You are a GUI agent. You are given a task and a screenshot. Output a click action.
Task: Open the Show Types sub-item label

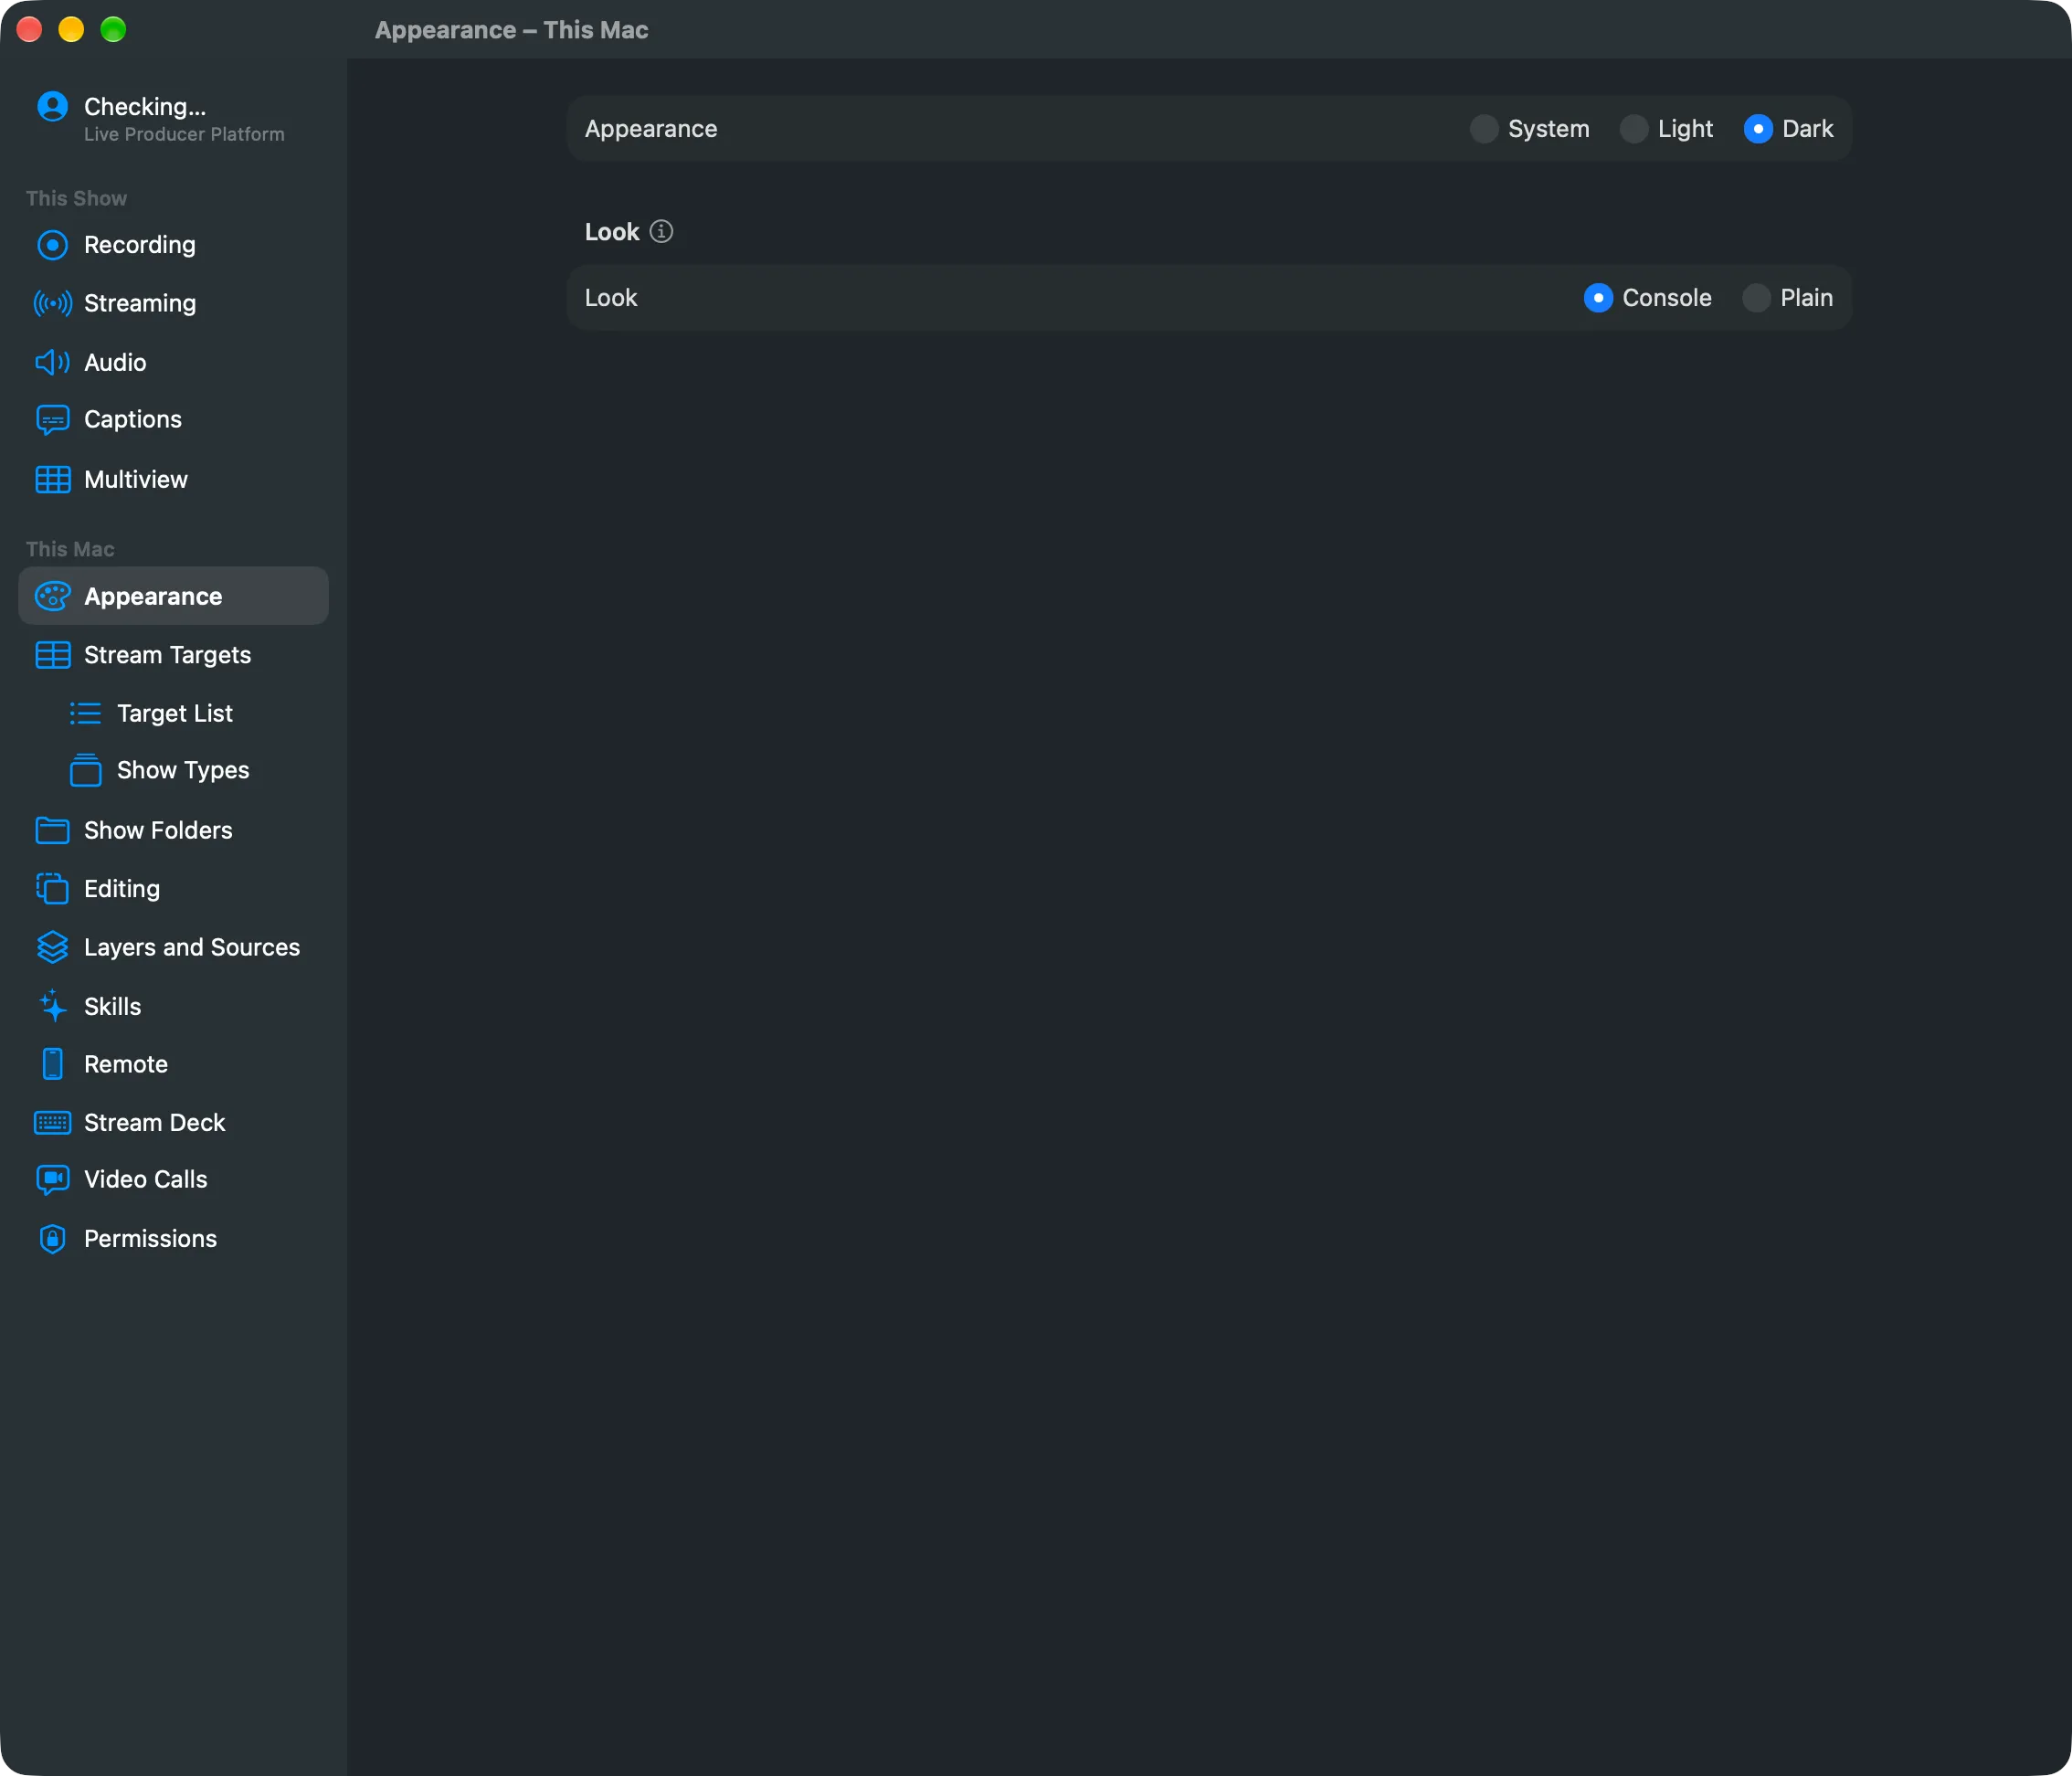coord(183,770)
